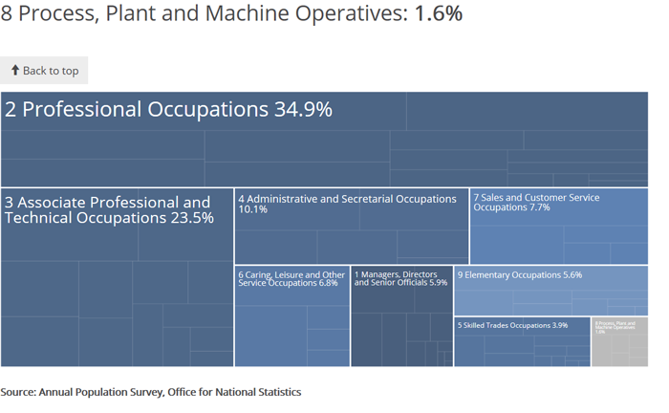Screen dimensions: 669x413
Task: Select the Associate Professional and Technical Occupations block
Action: pos(117,287)
